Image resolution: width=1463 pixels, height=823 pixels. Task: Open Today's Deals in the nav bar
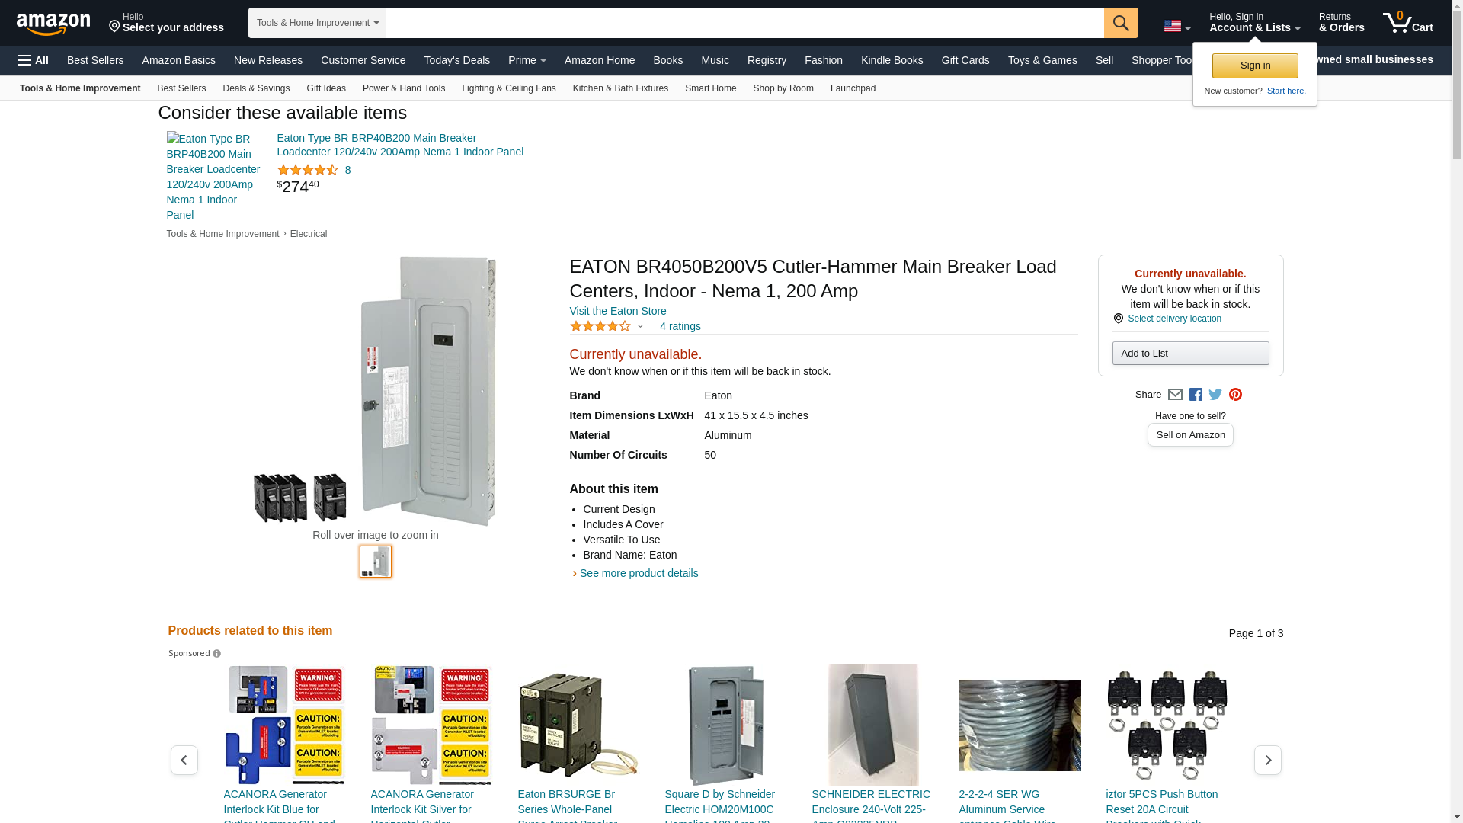click(x=457, y=60)
